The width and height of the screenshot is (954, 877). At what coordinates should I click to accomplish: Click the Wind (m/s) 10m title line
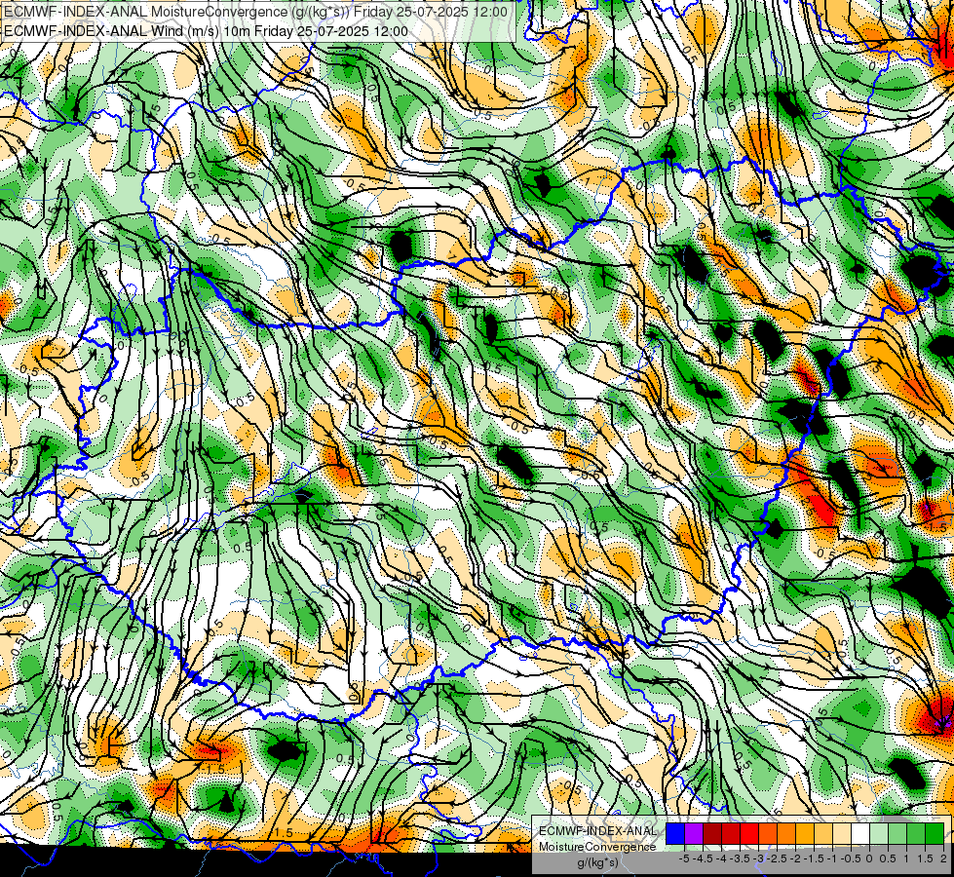(206, 31)
